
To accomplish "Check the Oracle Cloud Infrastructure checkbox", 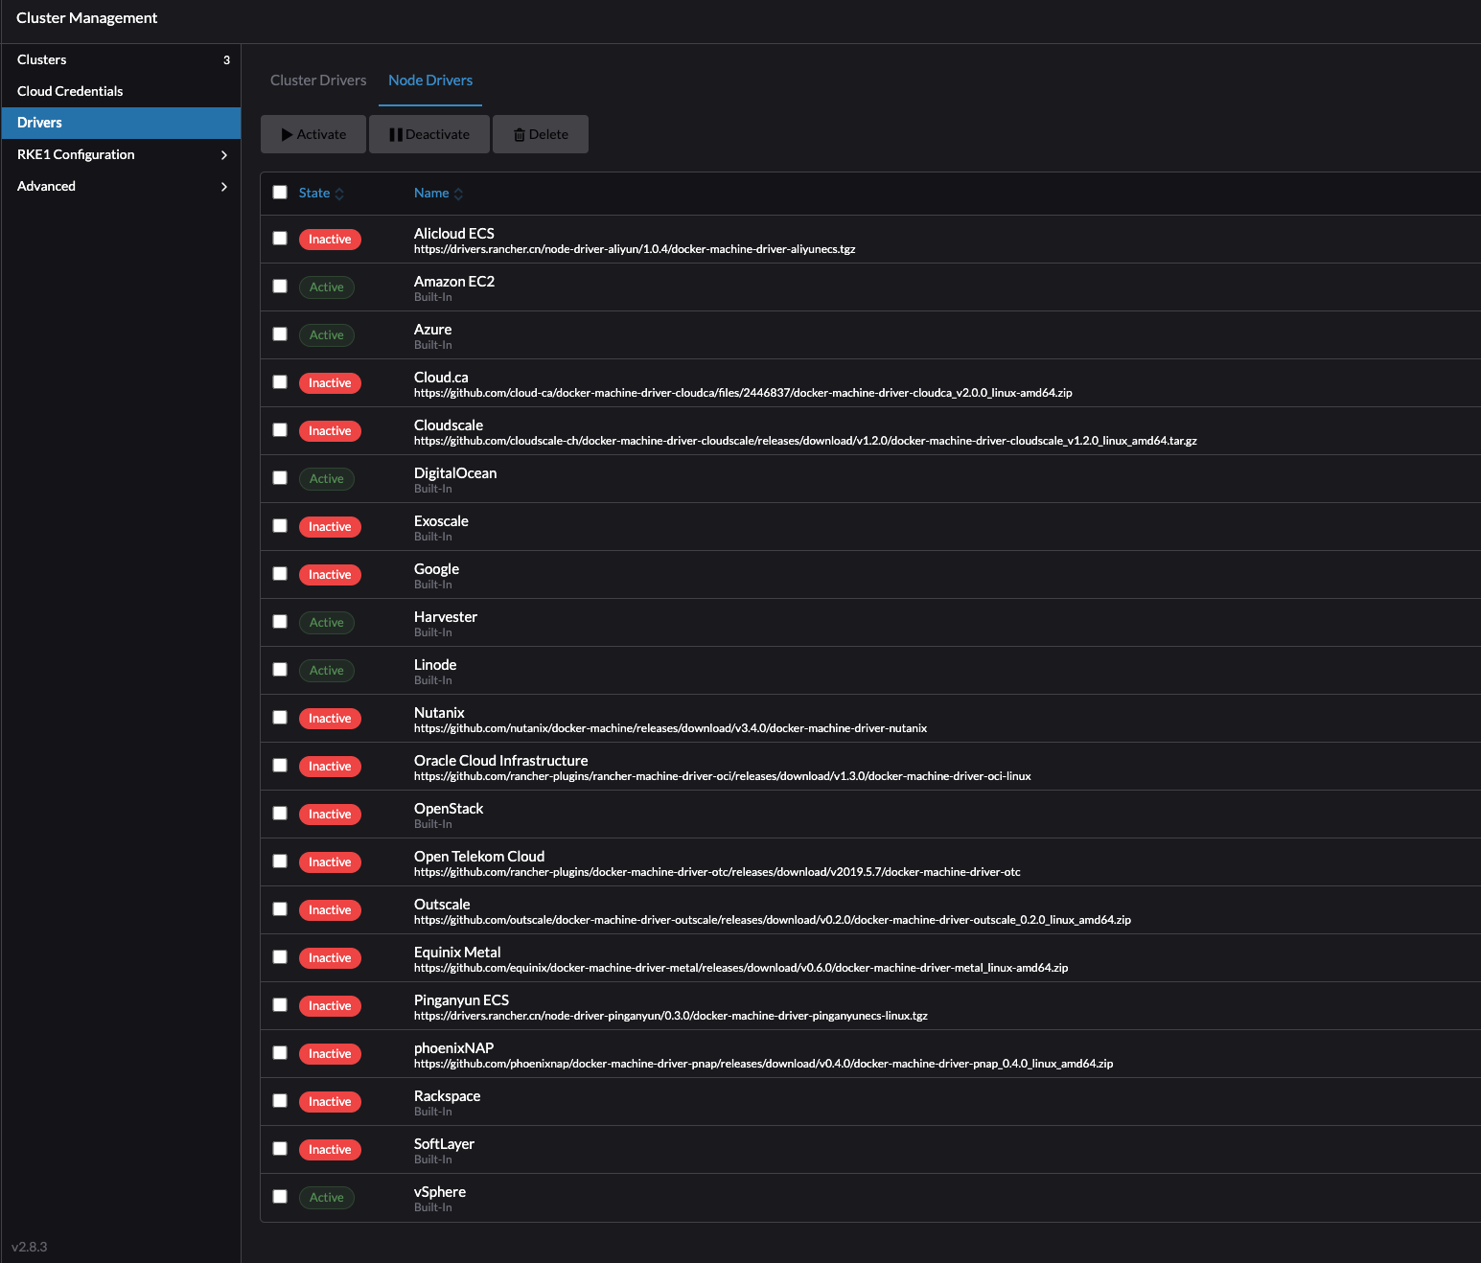I will pyautogui.click(x=280, y=765).
